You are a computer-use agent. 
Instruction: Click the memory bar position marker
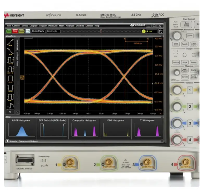point(101,31)
